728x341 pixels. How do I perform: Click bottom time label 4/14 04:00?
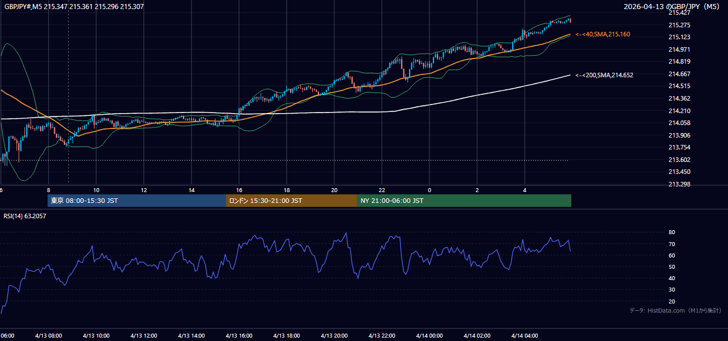click(525, 336)
